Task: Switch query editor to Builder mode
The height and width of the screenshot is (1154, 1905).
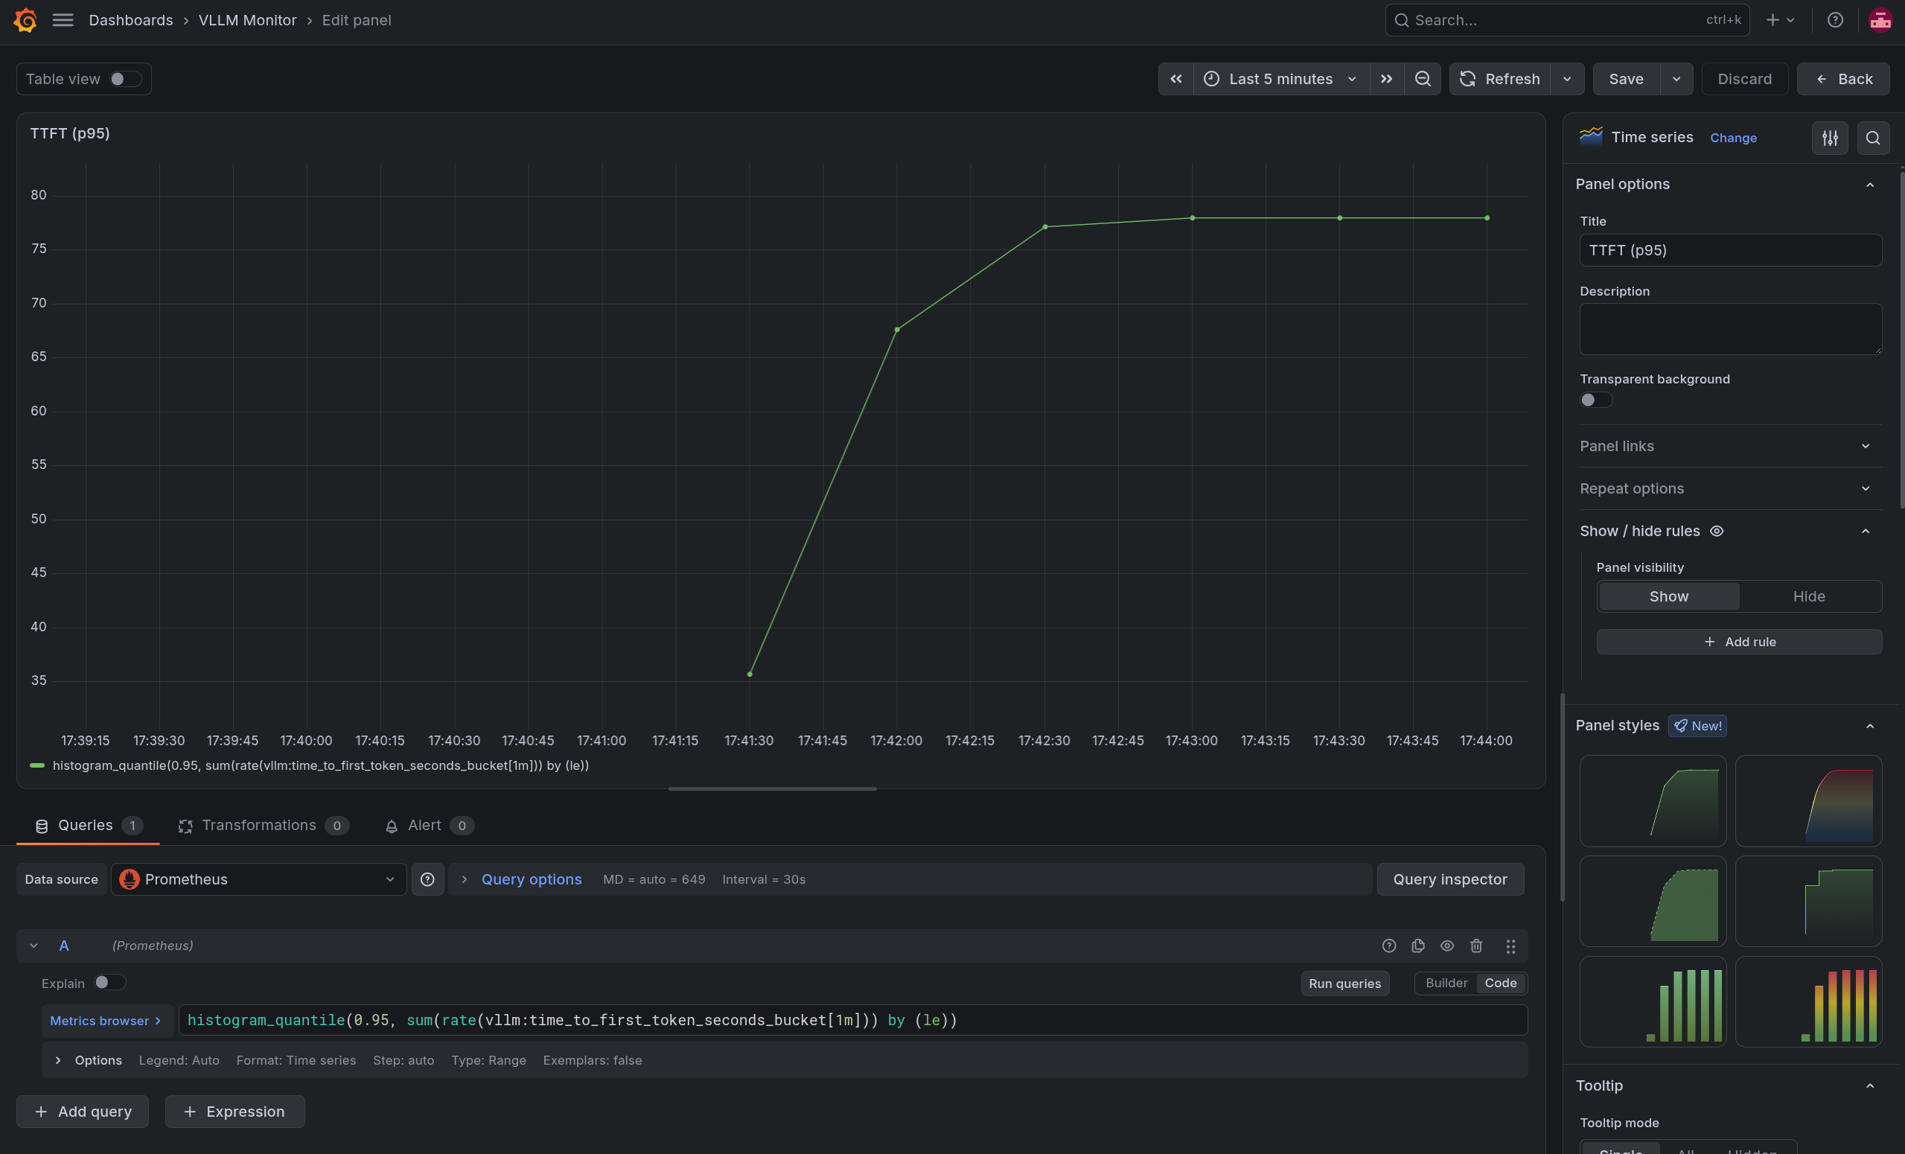Action: tap(1446, 983)
